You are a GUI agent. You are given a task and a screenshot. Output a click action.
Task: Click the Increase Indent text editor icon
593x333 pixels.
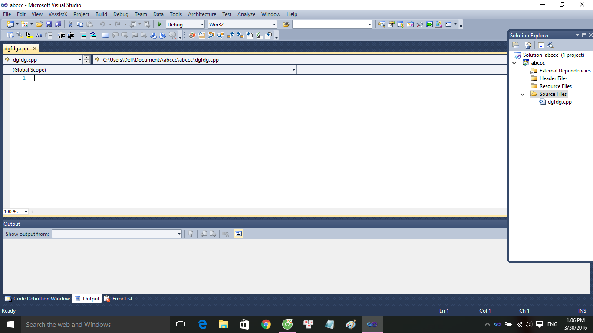[71, 36]
